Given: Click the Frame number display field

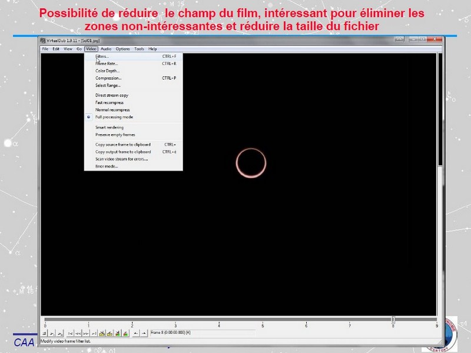Looking at the screenshot, I should 175,333.
